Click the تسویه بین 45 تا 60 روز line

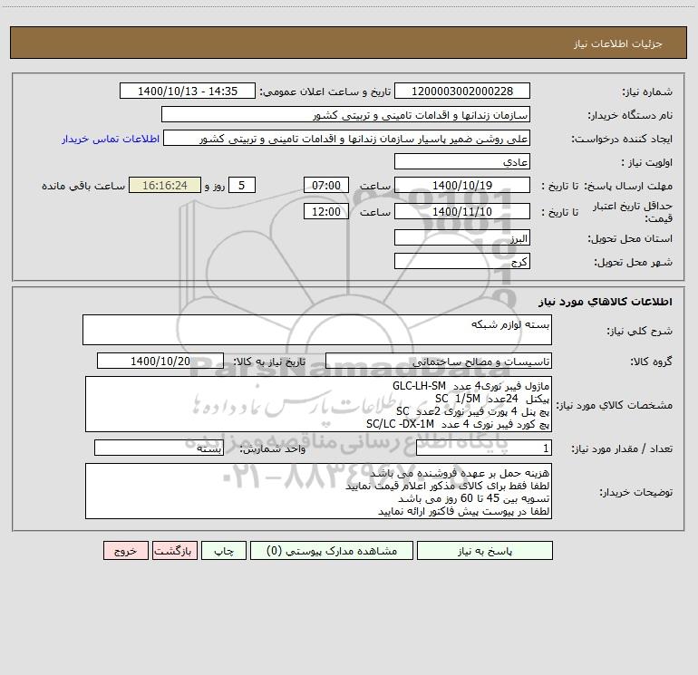pyautogui.click(x=473, y=498)
